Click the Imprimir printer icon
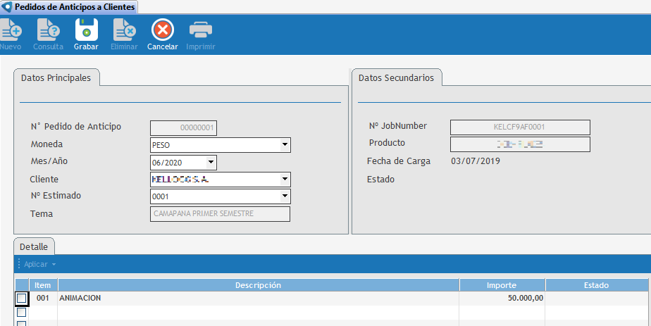Screen dimensions: 651x326 click(x=200, y=31)
